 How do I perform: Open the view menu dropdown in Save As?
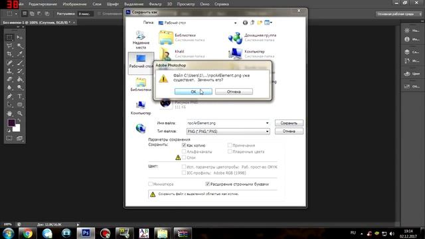point(271,23)
